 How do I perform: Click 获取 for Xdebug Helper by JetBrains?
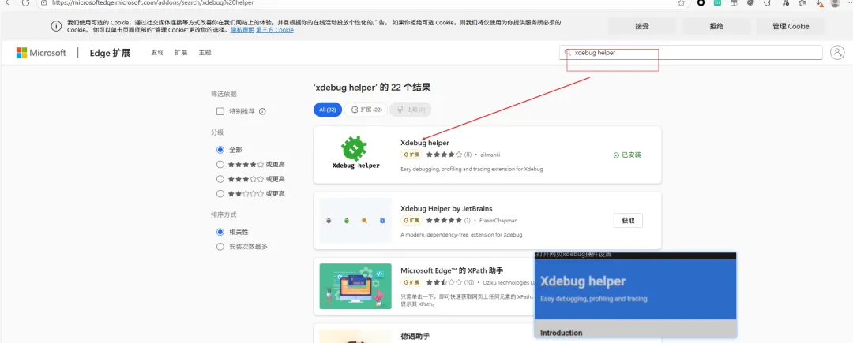tap(629, 220)
